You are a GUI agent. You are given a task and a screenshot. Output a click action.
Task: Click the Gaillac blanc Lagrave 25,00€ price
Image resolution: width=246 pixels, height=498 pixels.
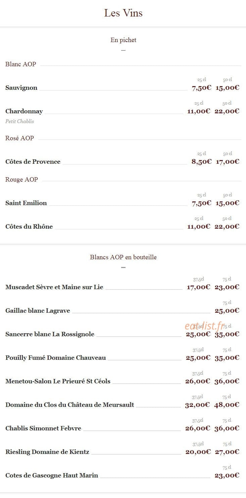[x=227, y=311]
